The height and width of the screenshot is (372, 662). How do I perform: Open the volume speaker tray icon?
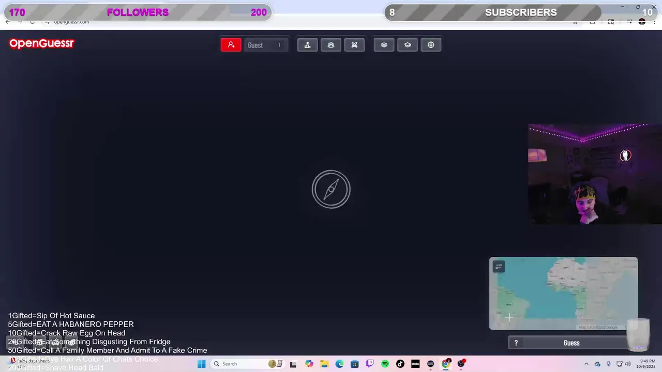pyautogui.click(x=628, y=364)
